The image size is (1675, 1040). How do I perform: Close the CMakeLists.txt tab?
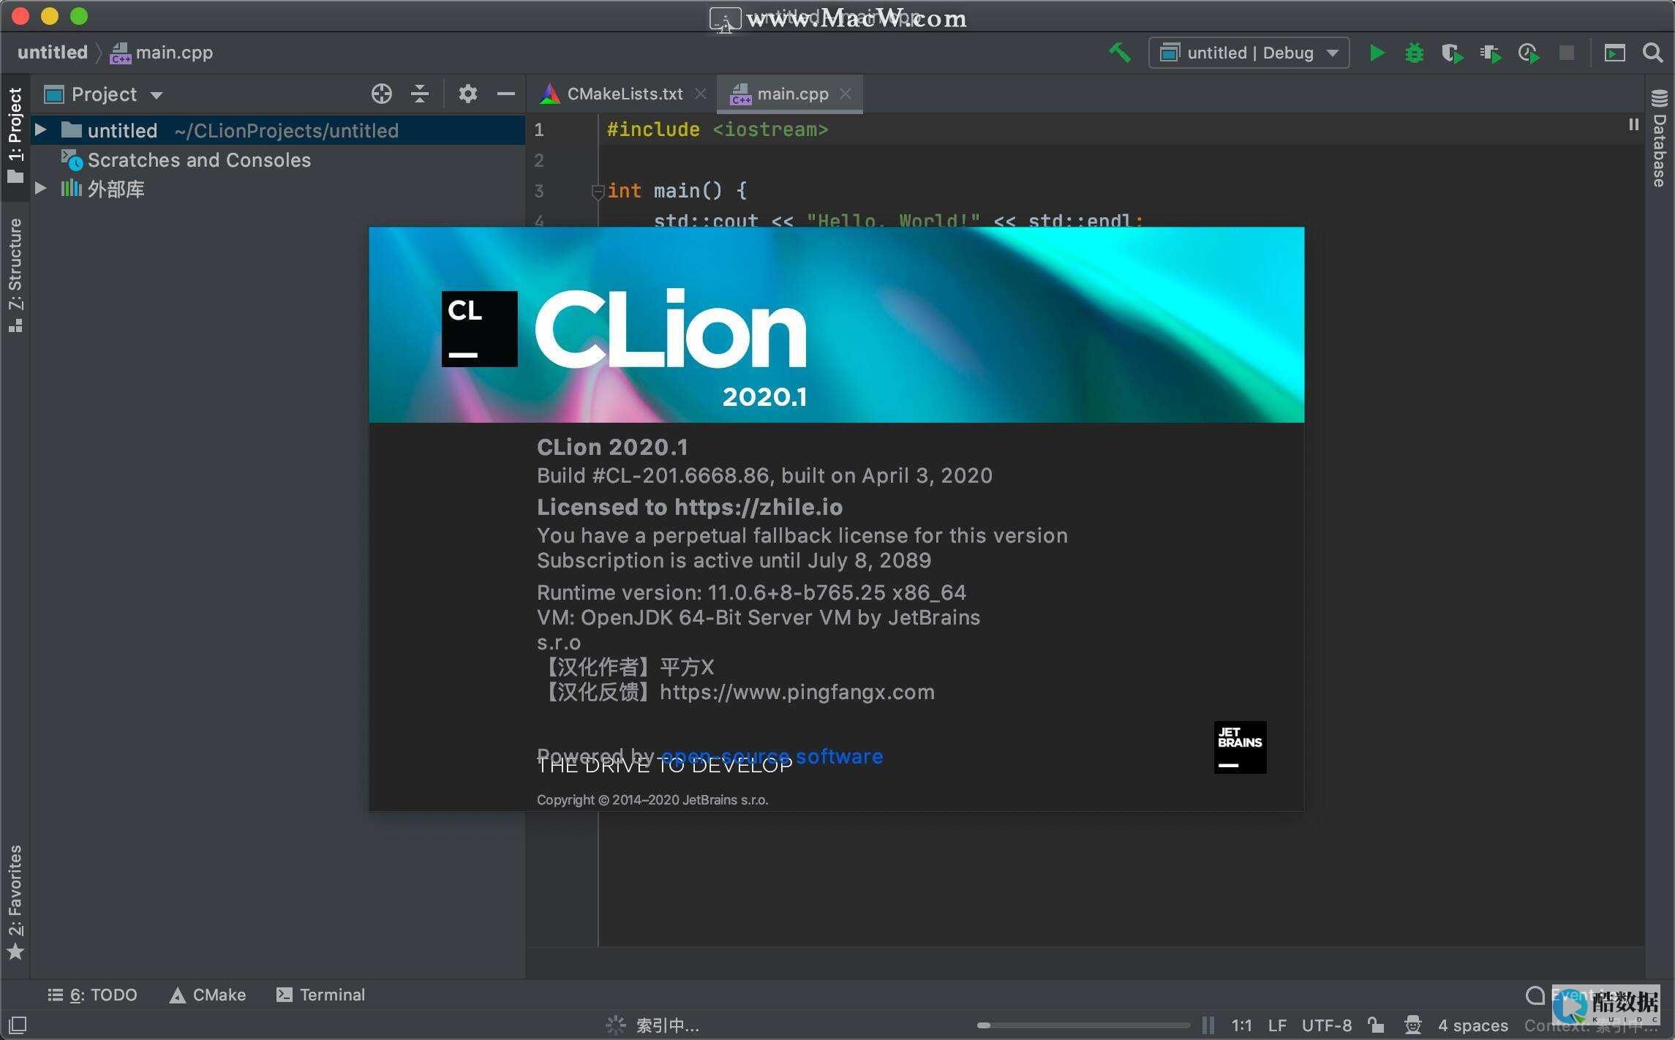point(700,94)
